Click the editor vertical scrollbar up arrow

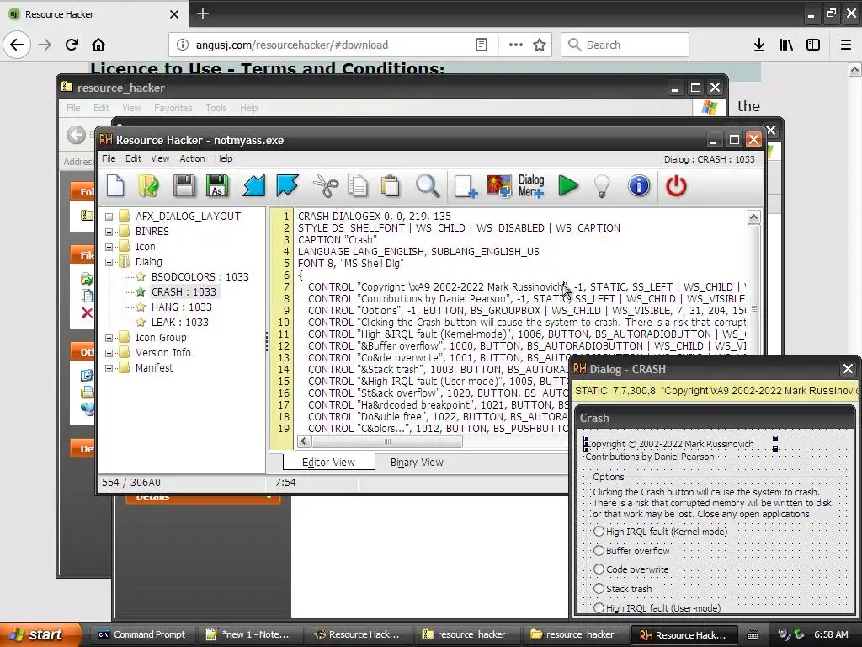753,217
